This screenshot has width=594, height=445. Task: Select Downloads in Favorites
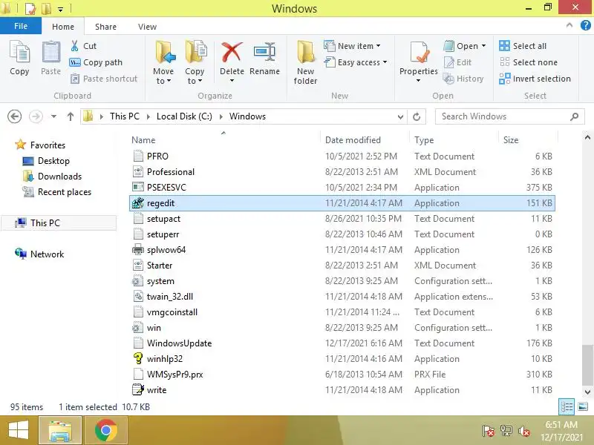52,177
